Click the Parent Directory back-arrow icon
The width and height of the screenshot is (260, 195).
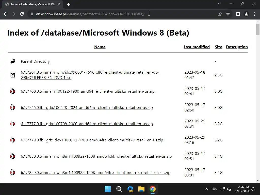pyautogui.click(x=13, y=61)
